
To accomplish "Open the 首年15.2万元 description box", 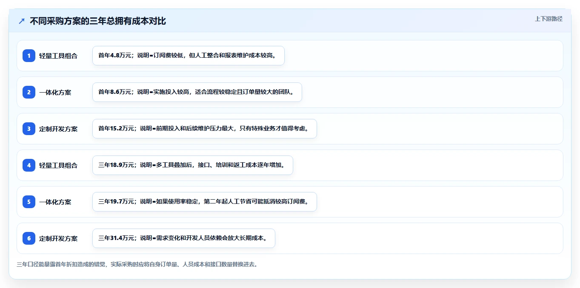I will (x=205, y=129).
